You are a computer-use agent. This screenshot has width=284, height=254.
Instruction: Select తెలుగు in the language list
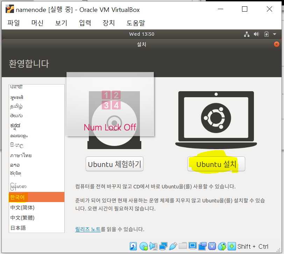point(37,115)
